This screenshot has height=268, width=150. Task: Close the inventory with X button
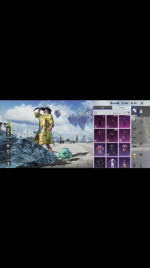coord(142,103)
